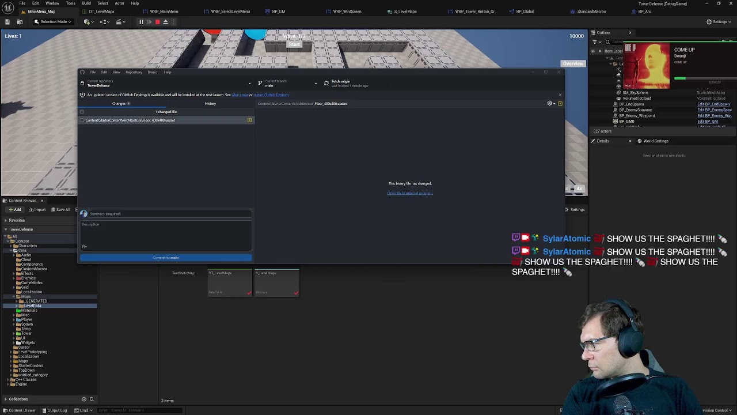This screenshot has height=415, width=737.
Task: Click the Browse content icon next to save
Action: [x=20, y=22]
